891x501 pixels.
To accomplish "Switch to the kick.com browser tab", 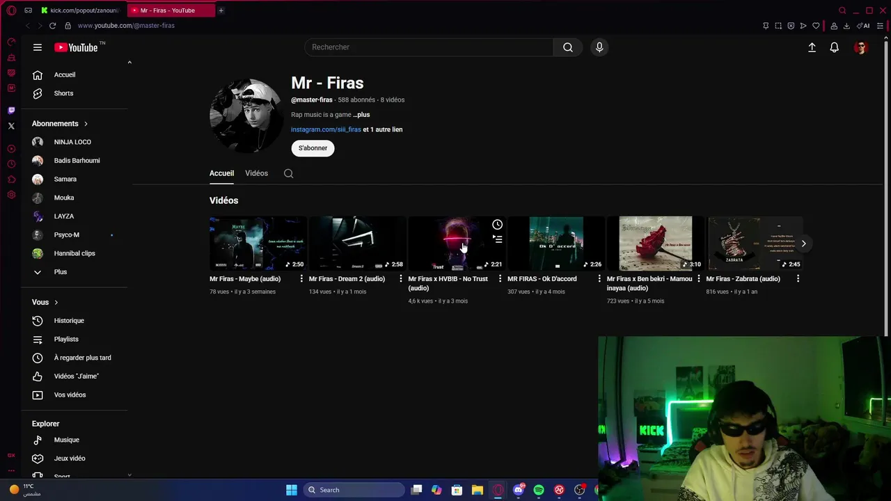I will [80, 10].
